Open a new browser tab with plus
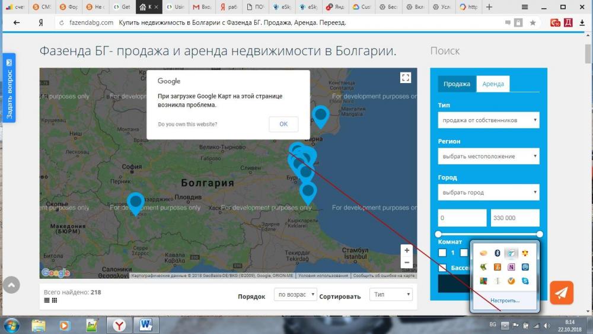Screen dimensions: 593x334 pos(489,7)
